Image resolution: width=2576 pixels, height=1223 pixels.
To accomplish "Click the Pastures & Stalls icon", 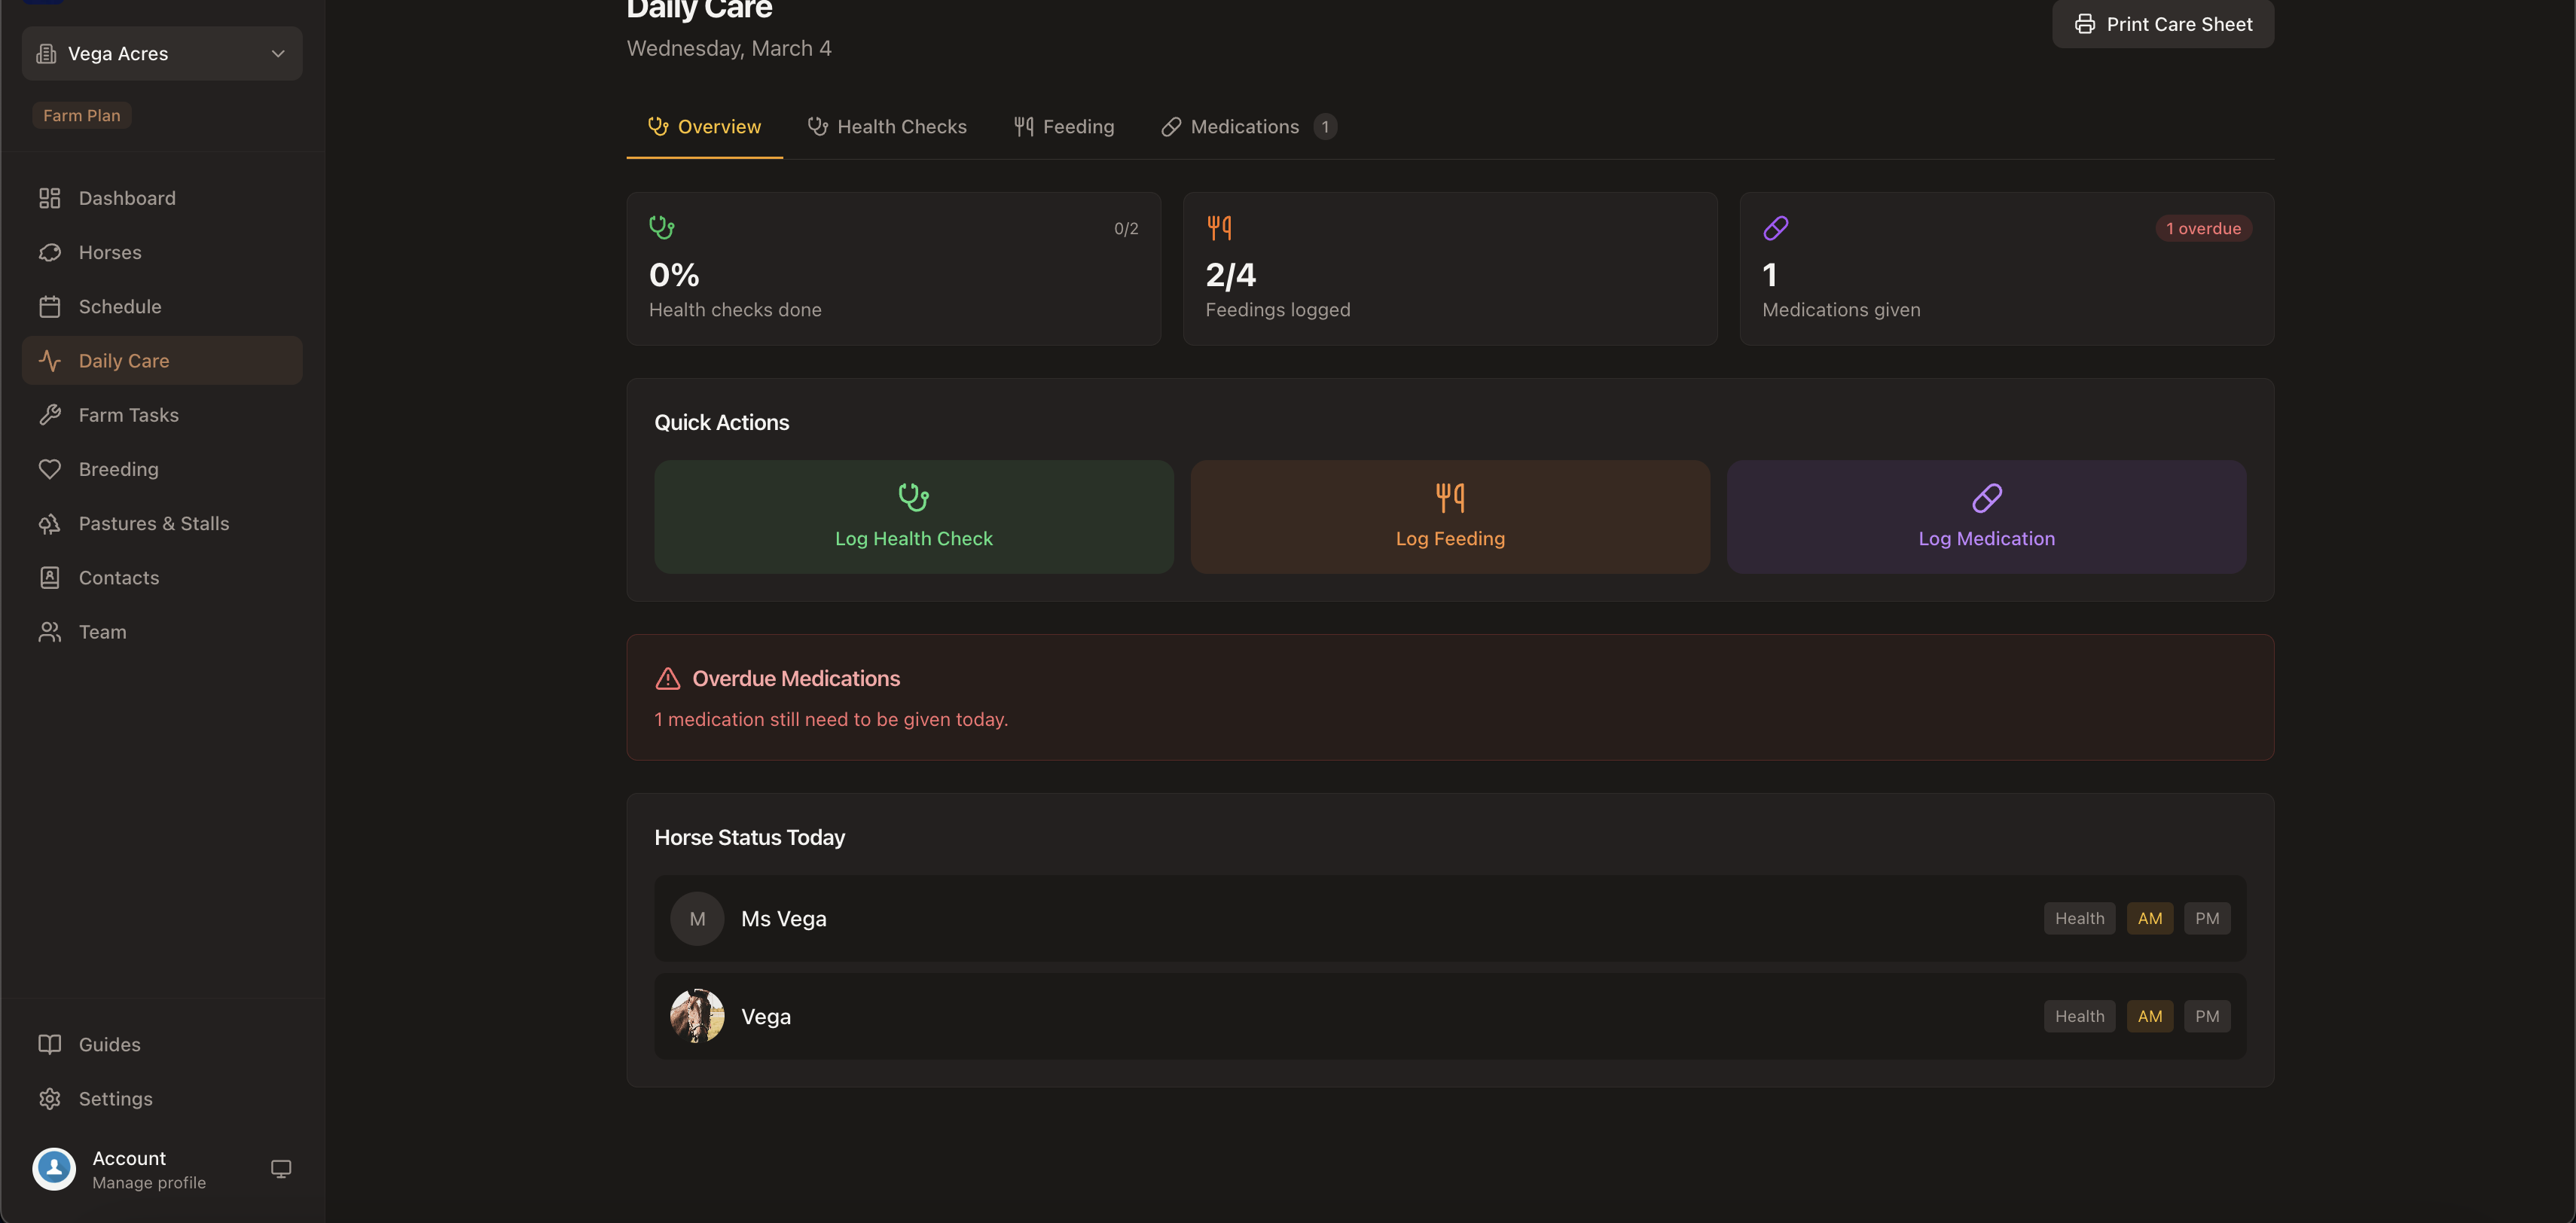I will (x=51, y=523).
